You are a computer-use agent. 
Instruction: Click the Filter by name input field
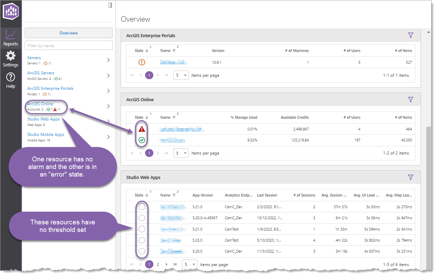point(69,46)
